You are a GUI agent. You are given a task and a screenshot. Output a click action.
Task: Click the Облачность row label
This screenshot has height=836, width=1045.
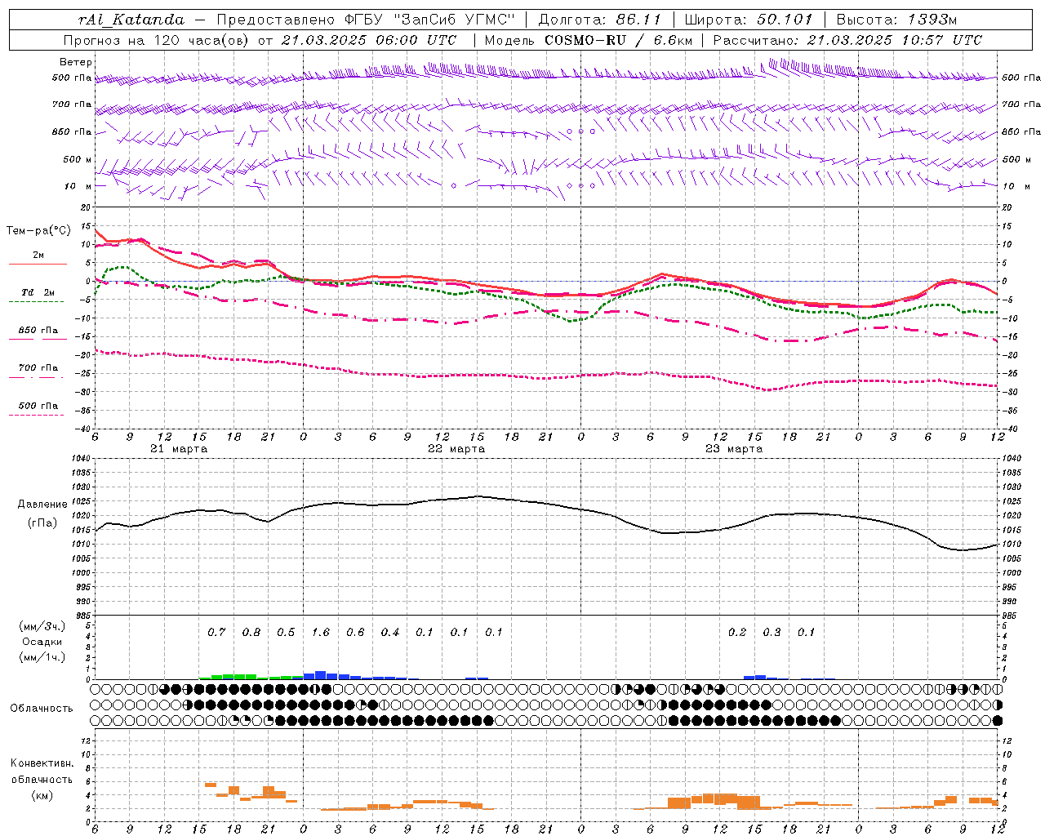(42, 708)
